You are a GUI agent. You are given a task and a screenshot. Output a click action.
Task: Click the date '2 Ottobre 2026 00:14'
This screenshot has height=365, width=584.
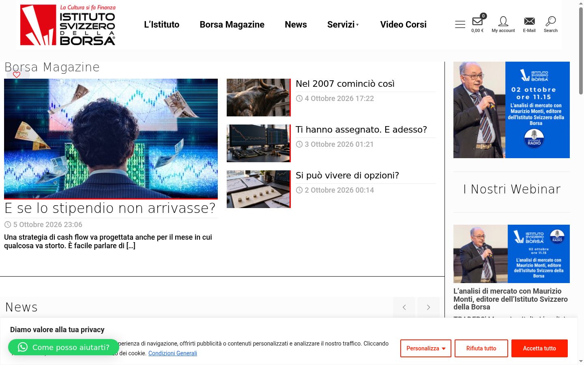point(339,190)
